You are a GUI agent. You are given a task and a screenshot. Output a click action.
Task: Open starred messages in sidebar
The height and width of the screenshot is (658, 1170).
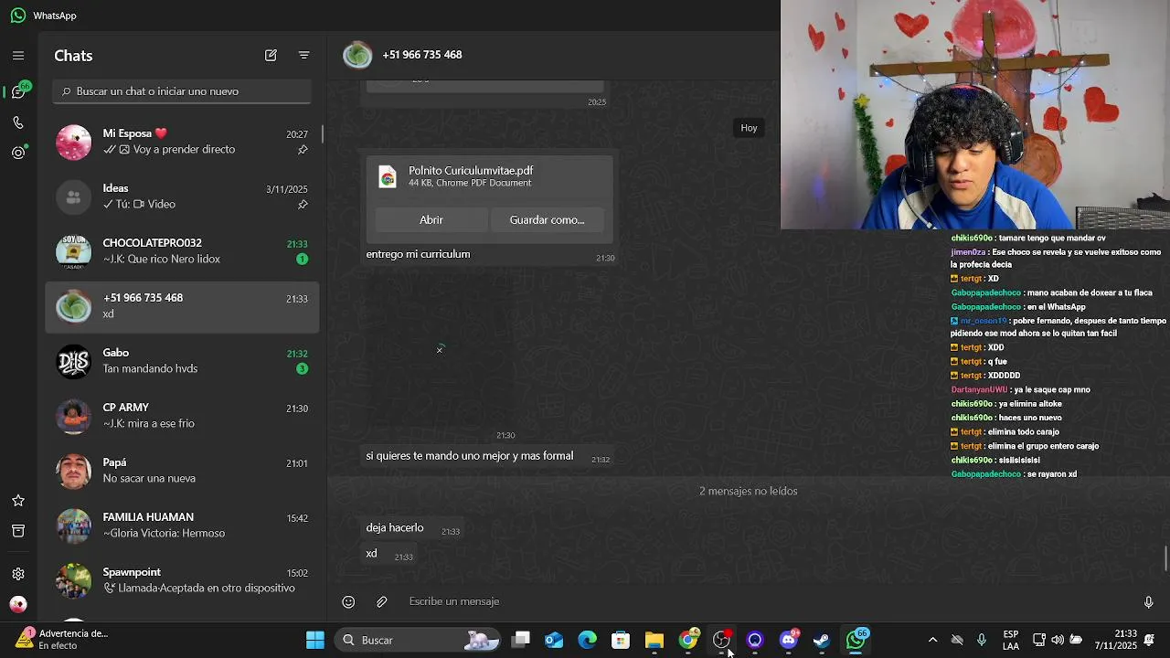(x=18, y=501)
